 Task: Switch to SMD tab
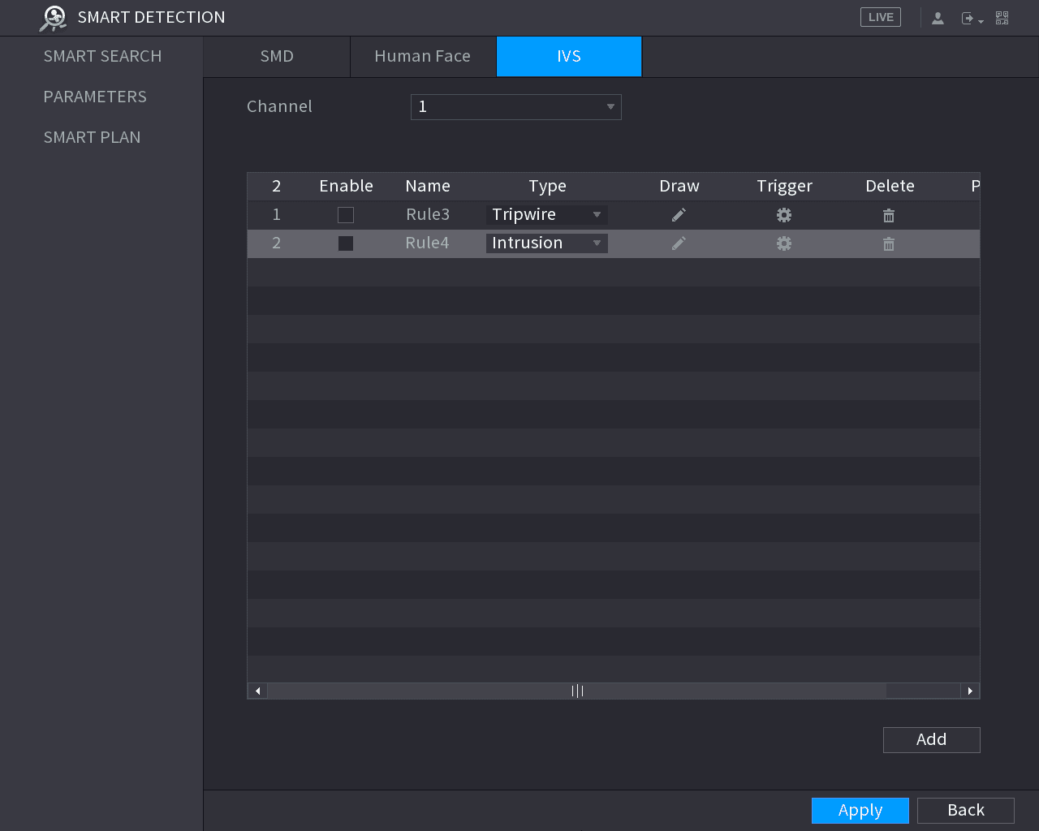(277, 57)
